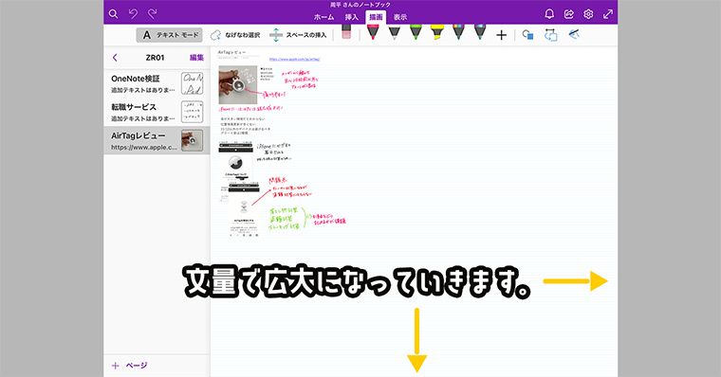Add a new pen with plus
The height and width of the screenshot is (377, 721).
click(x=502, y=35)
